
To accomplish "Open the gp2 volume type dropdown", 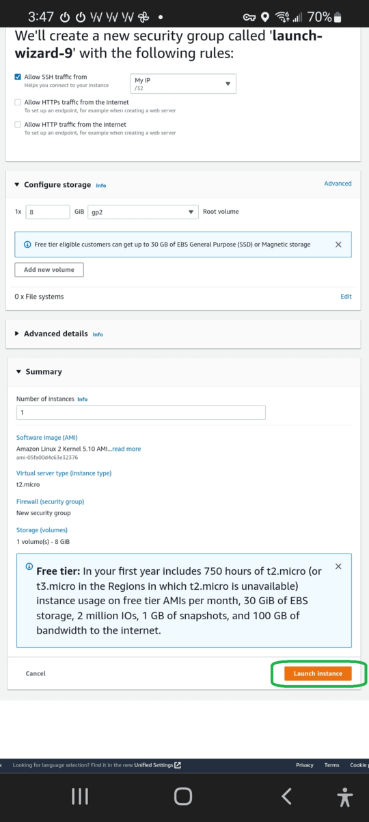I will point(143,212).
